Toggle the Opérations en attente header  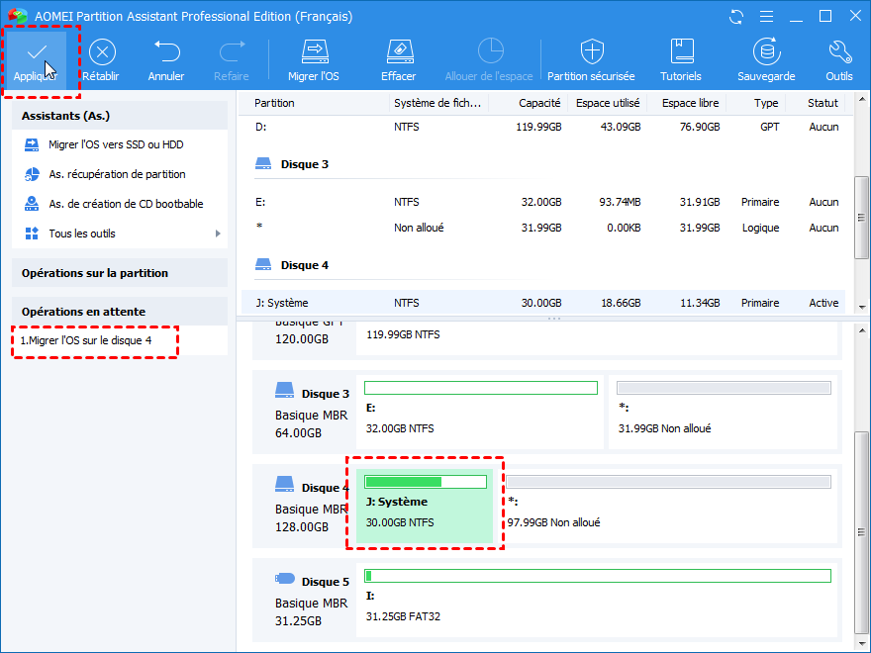(120, 312)
